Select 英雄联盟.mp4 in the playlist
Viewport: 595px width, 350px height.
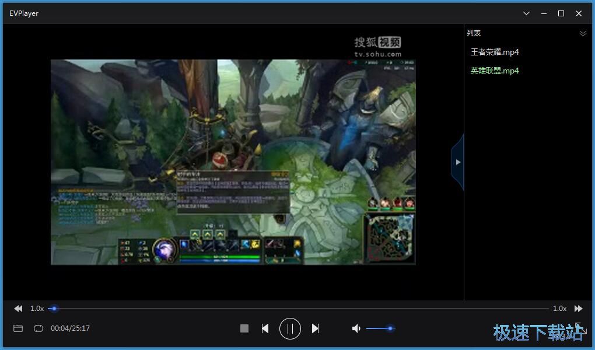495,71
